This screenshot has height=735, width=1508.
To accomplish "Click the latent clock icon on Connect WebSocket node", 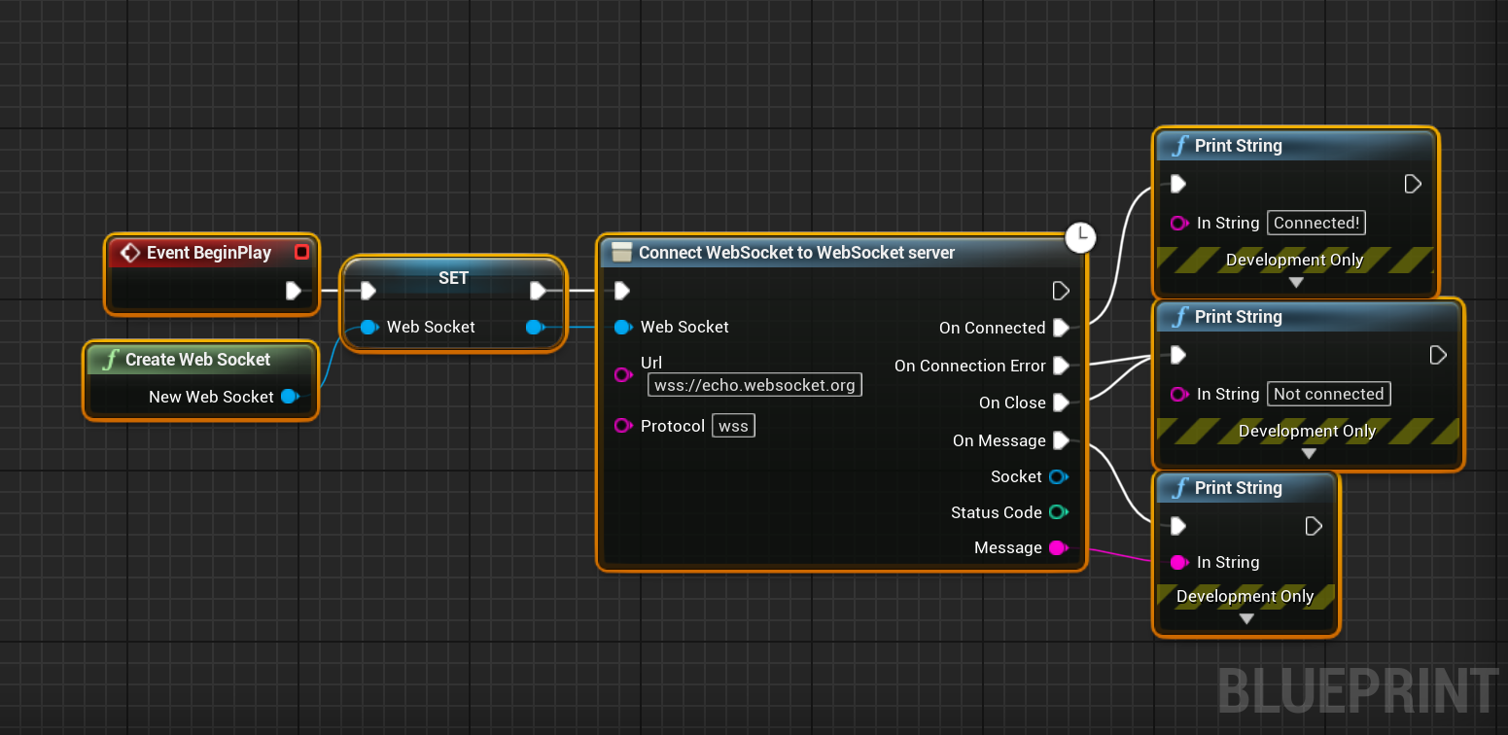I will pyautogui.click(x=1080, y=237).
